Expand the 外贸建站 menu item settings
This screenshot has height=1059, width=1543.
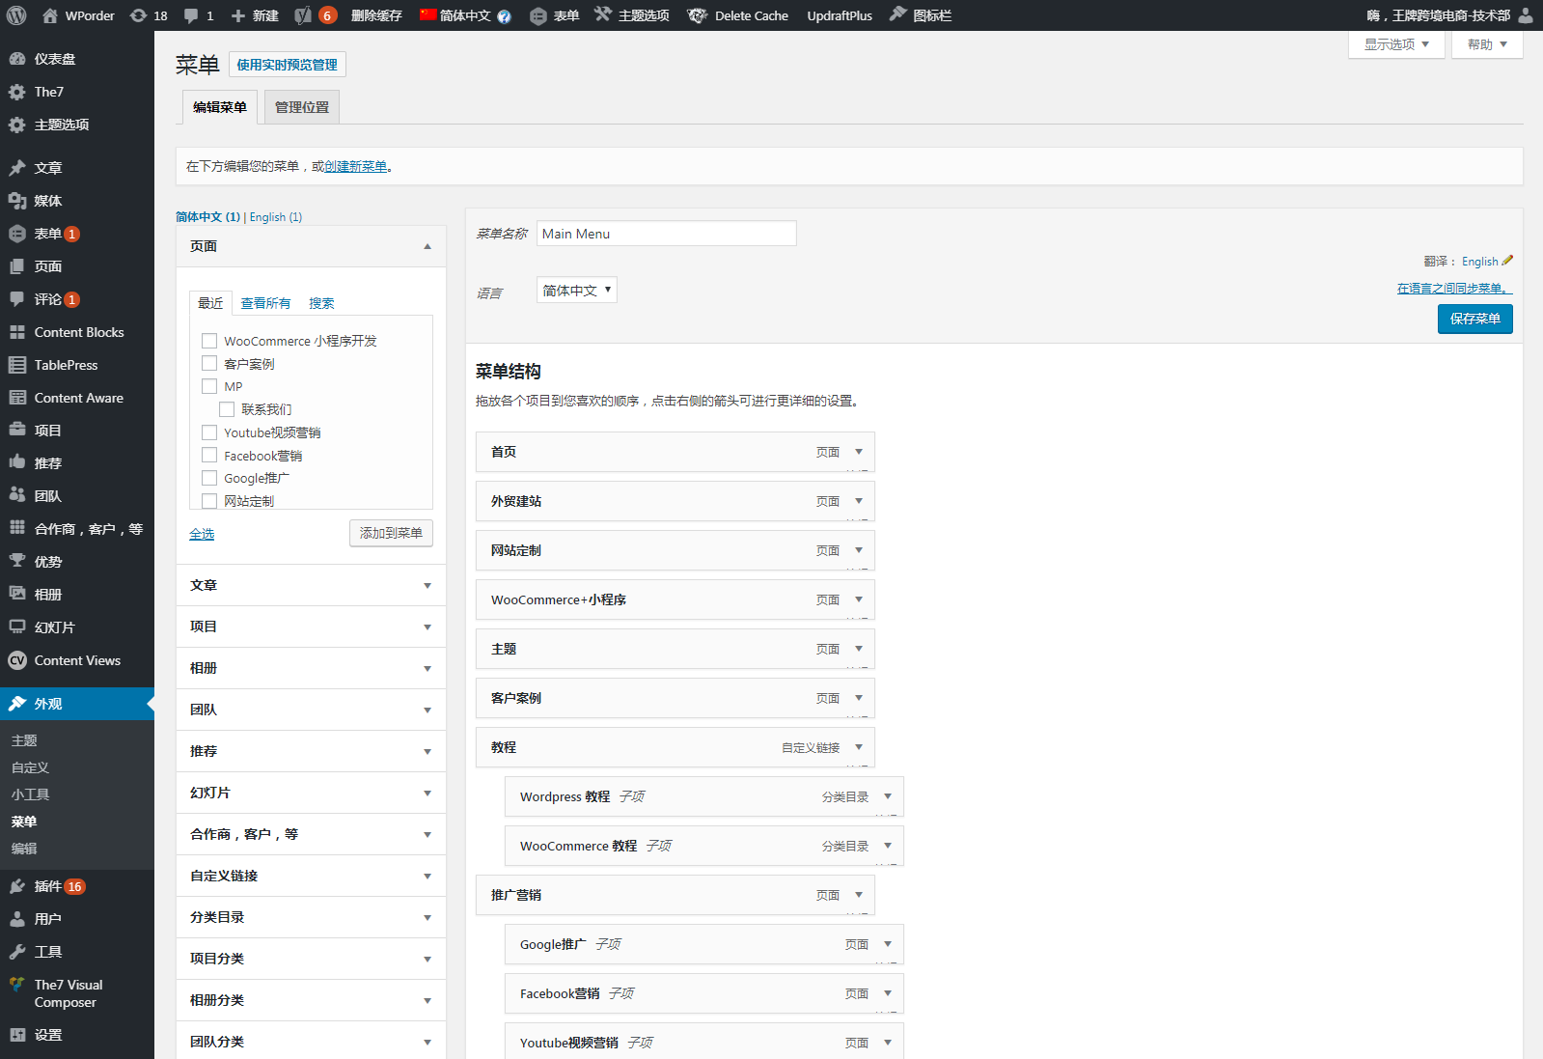(x=859, y=501)
